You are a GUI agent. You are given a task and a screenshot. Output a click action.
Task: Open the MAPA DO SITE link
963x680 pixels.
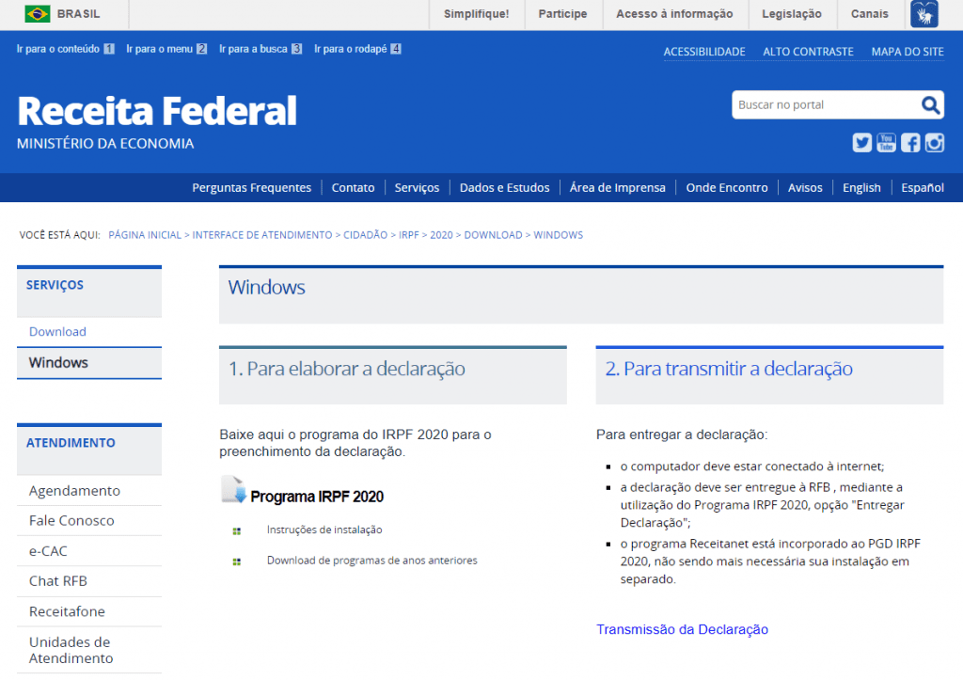[x=908, y=53]
